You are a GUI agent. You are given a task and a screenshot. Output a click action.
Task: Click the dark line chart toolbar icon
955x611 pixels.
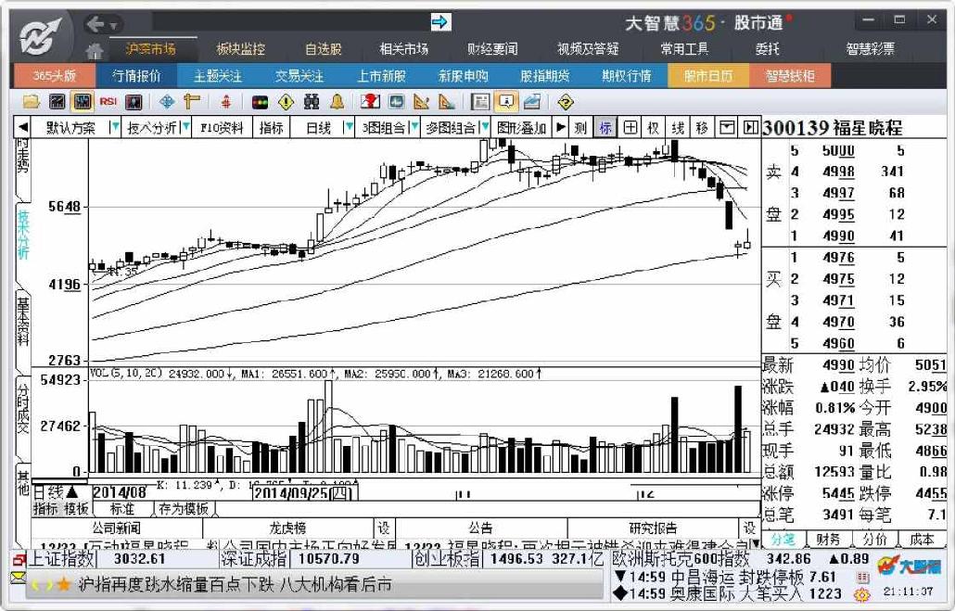pos(57,102)
